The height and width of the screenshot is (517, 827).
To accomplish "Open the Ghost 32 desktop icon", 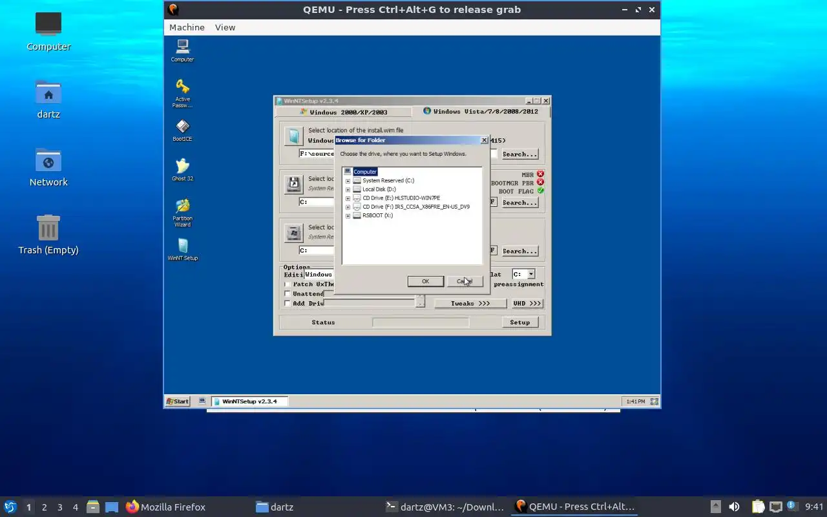I will (x=182, y=169).
